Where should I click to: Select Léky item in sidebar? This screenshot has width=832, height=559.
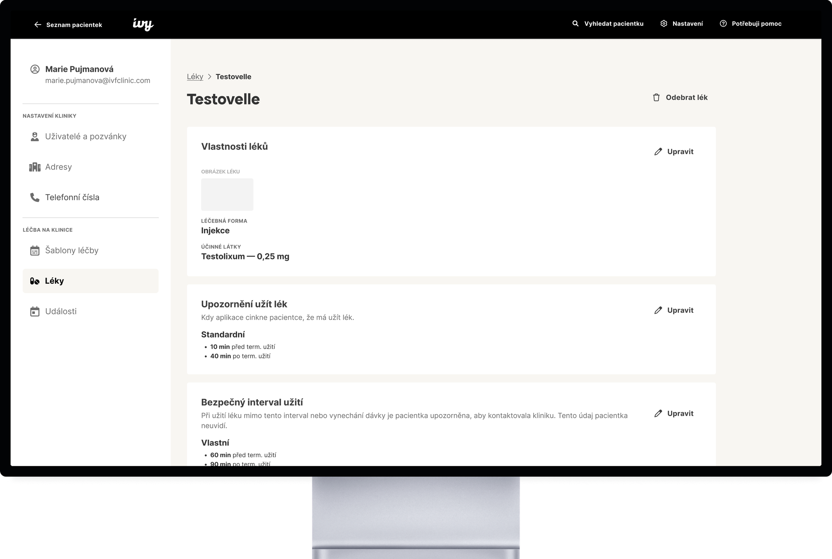[x=54, y=281]
